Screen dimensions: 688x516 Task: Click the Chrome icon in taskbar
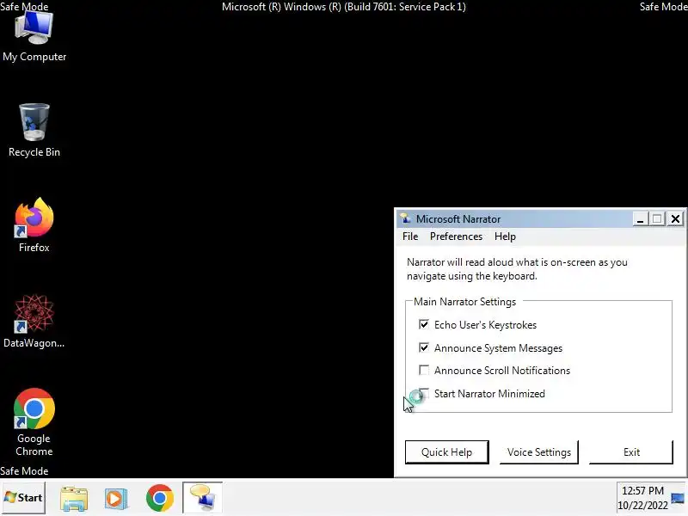tap(160, 498)
